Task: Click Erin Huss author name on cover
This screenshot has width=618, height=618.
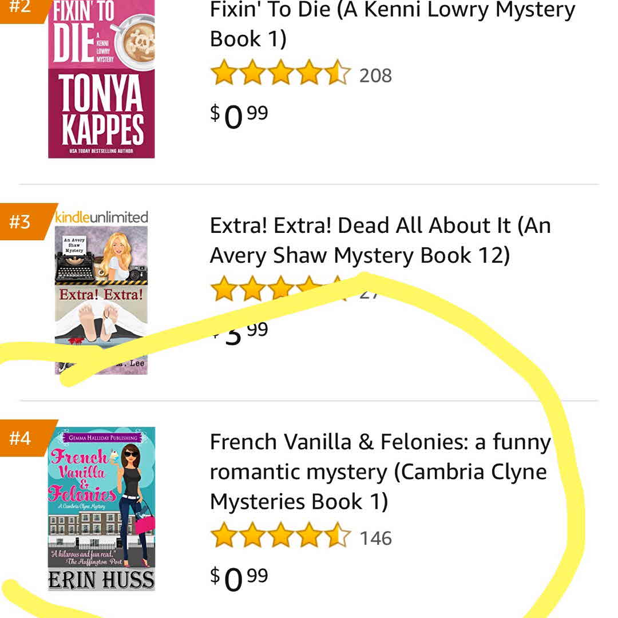Action: tap(101, 580)
